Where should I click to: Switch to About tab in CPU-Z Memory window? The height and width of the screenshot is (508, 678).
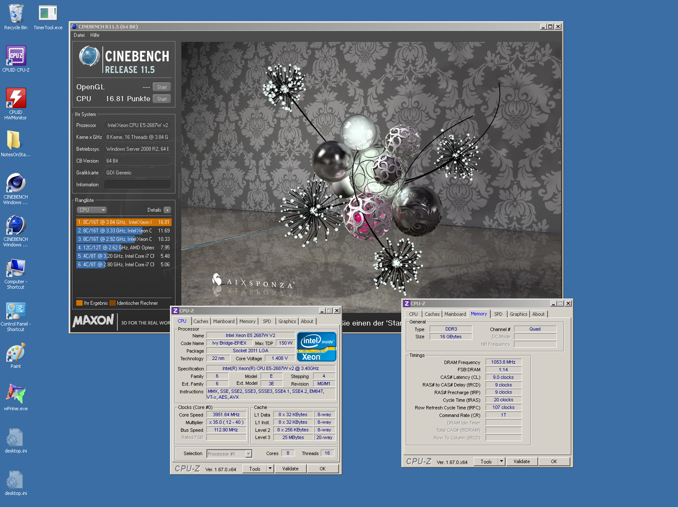pos(539,314)
